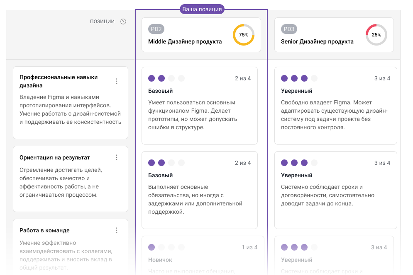This screenshot has height=275, width=413.
Task: Open the three-dot menu for Профессиональные навыки дизайна
Action: pyautogui.click(x=117, y=81)
